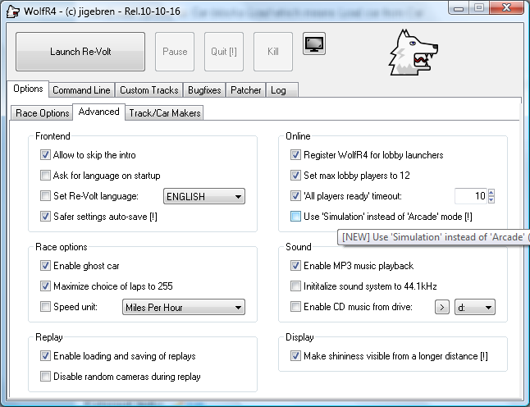This screenshot has height=407, width=530.
Task: Click the Online group label
Action: [x=298, y=136]
